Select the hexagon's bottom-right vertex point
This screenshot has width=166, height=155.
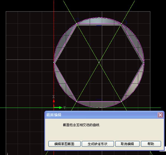coord(121,101)
